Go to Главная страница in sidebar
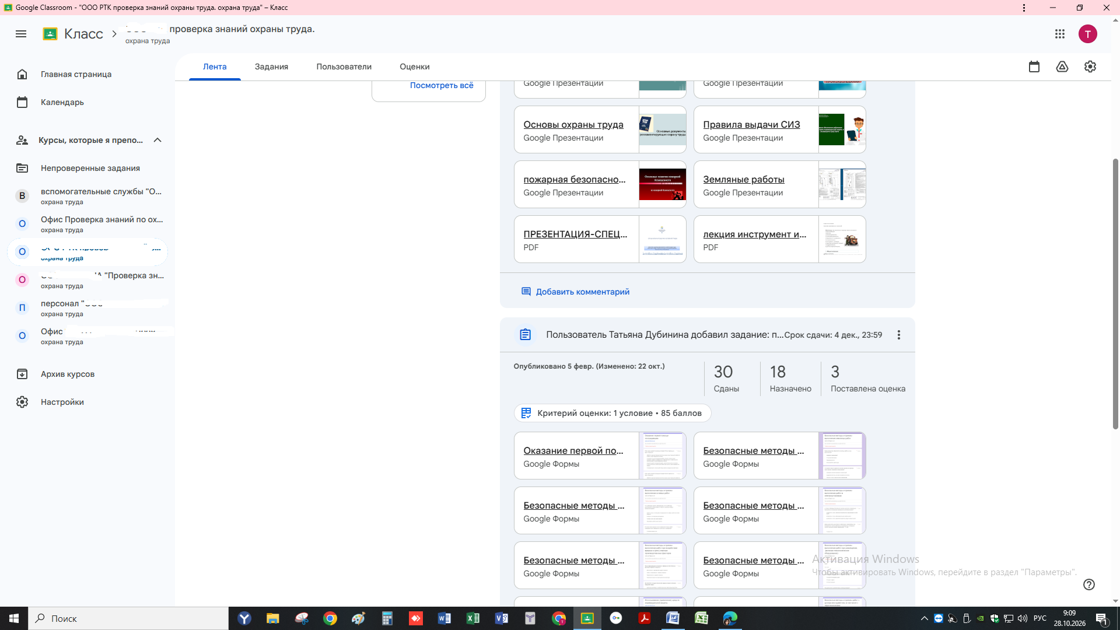This screenshot has height=630, width=1120. [87, 74]
